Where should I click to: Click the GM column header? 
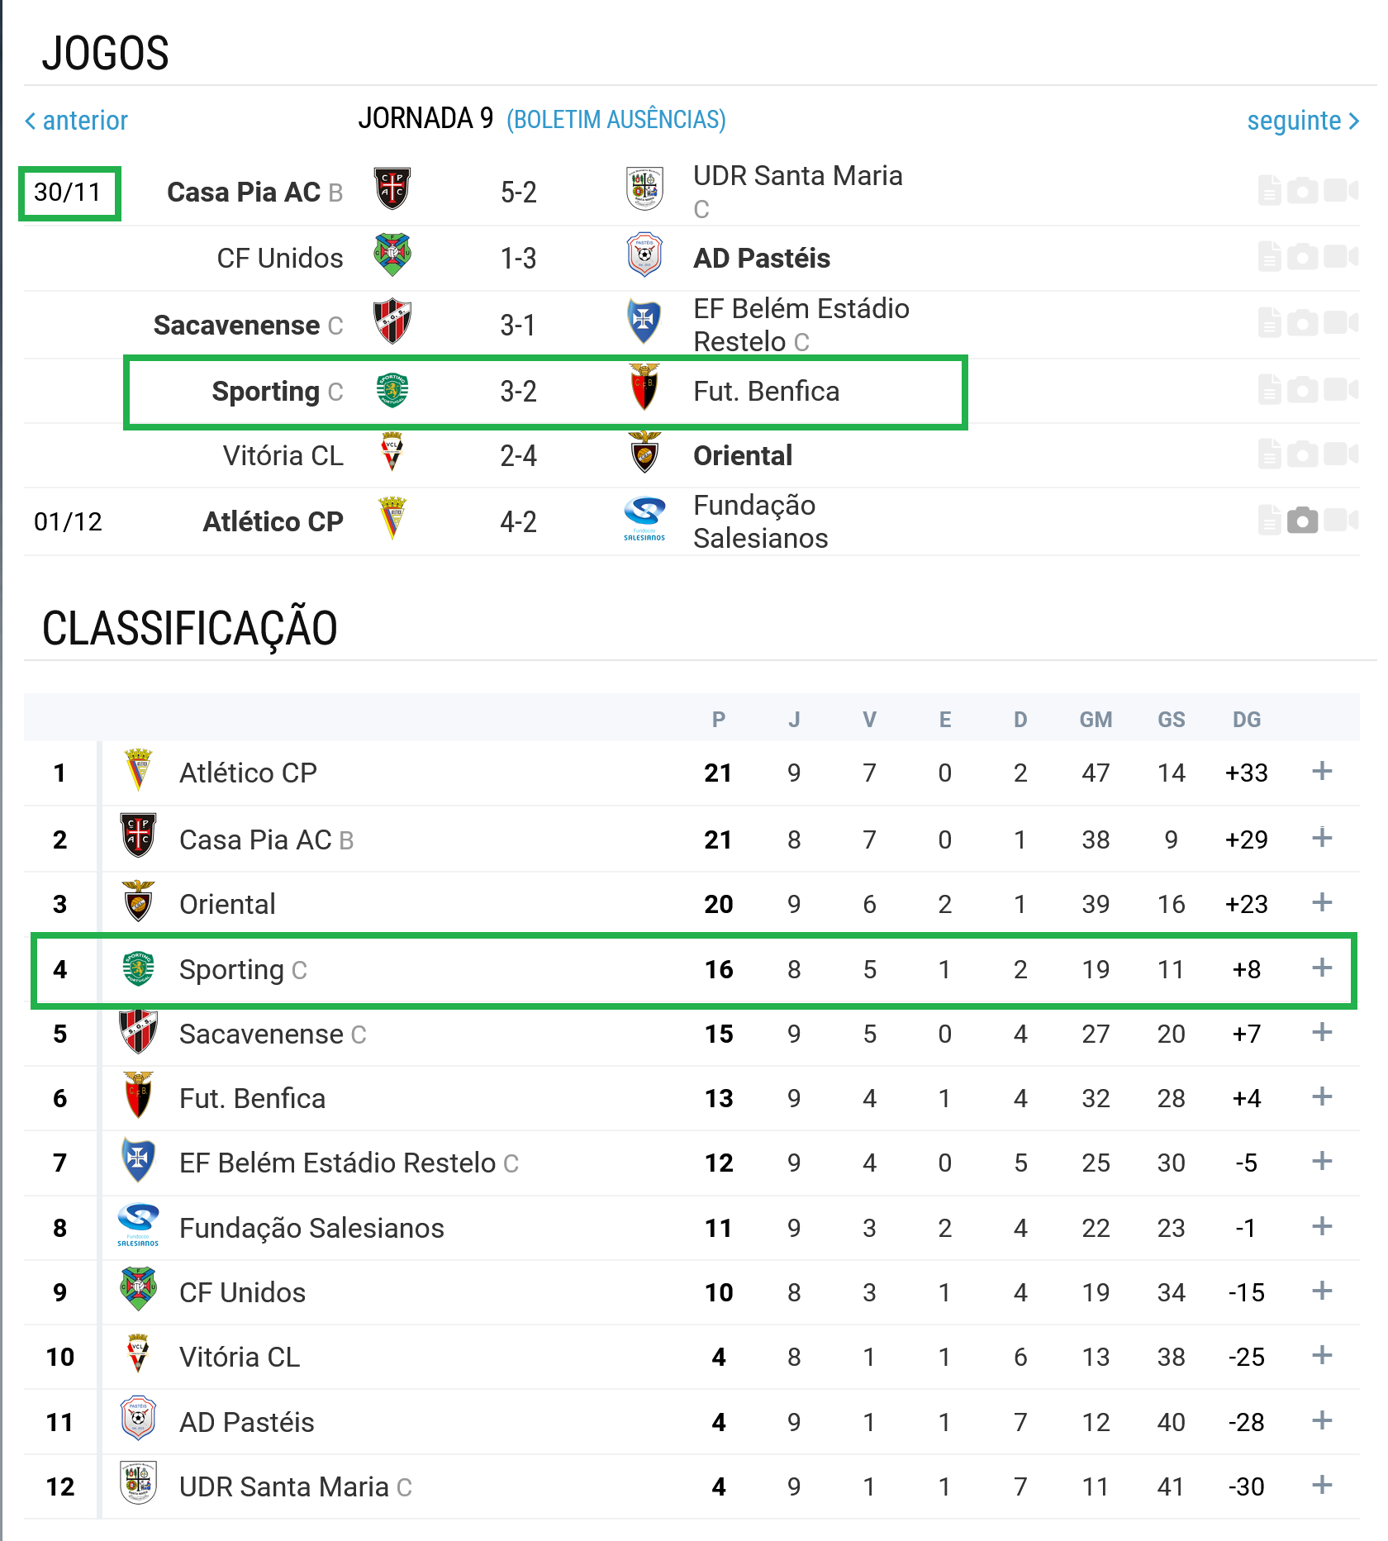pyautogui.click(x=1096, y=720)
